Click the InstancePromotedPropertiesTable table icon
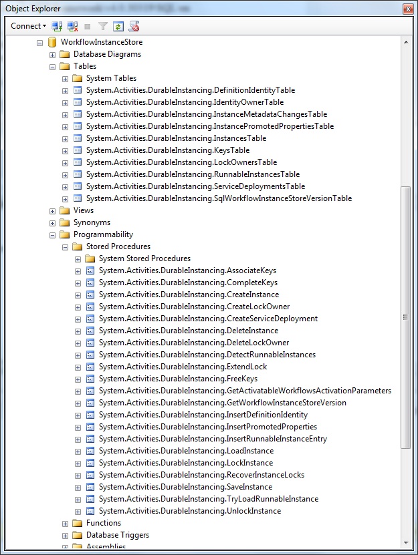This screenshot has height=555, width=418. point(78,126)
